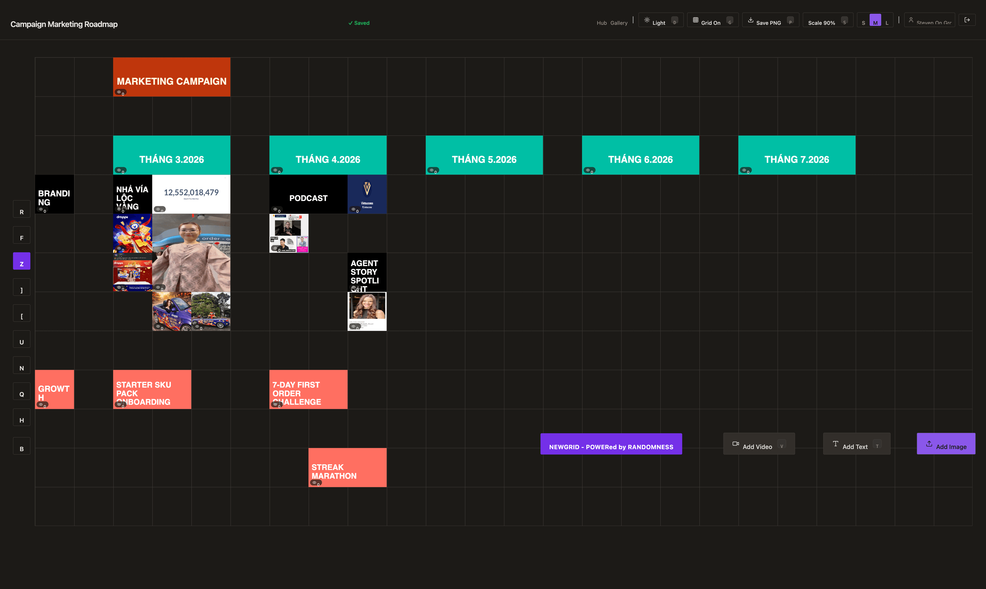
Task: Click the Add Image button
Action: pos(946,443)
